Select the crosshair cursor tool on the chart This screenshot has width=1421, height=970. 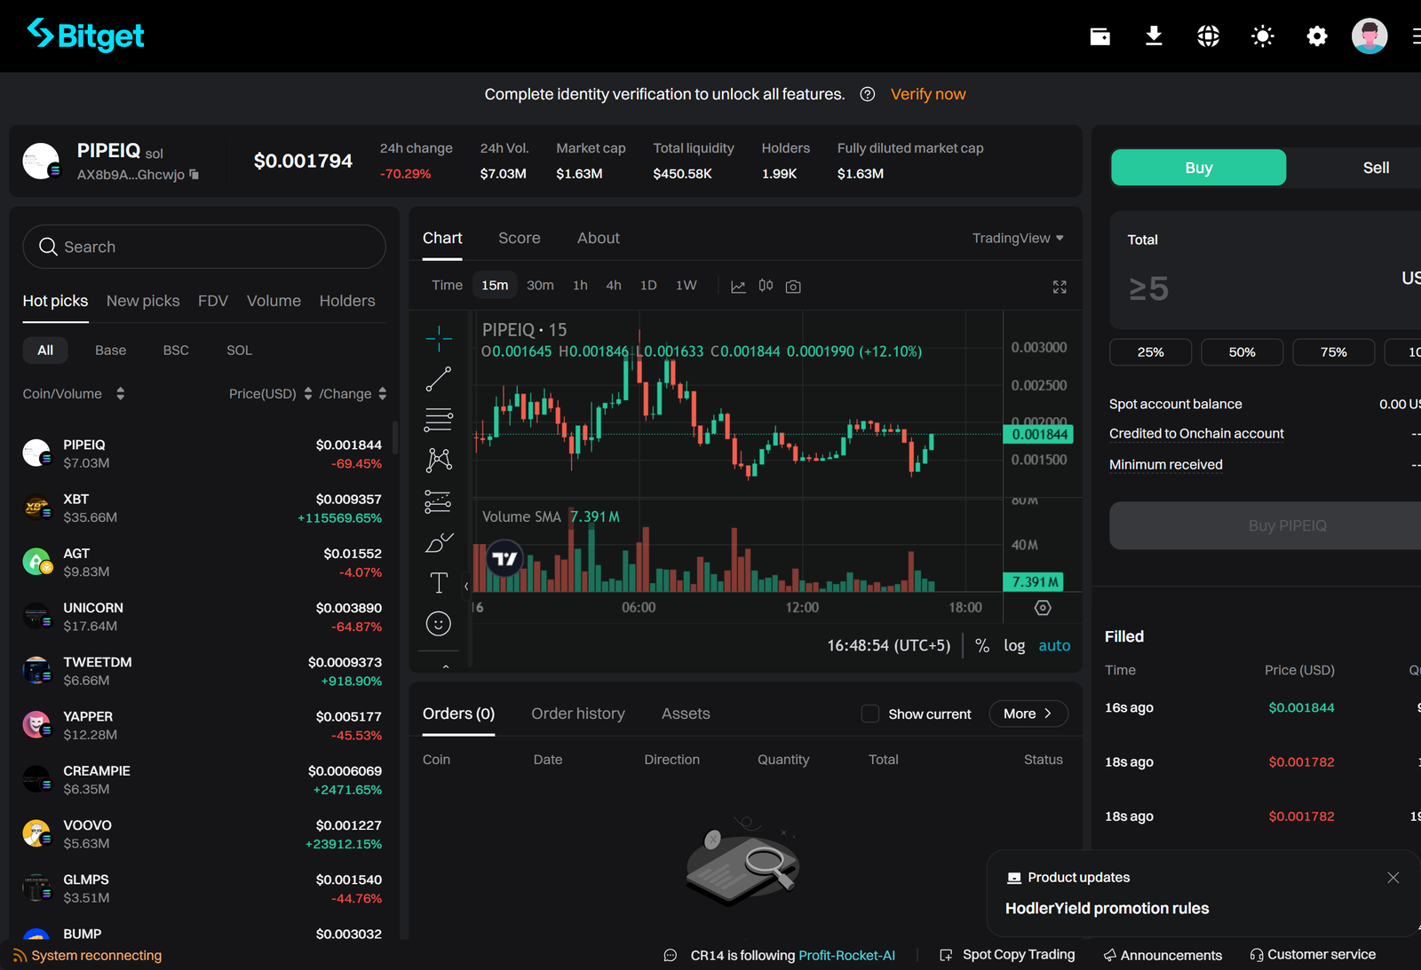click(x=439, y=339)
